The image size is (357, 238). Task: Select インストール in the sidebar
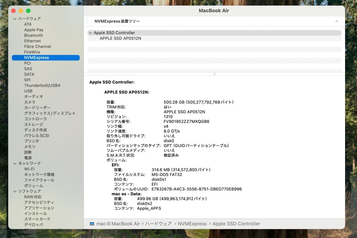tap(35, 214)
